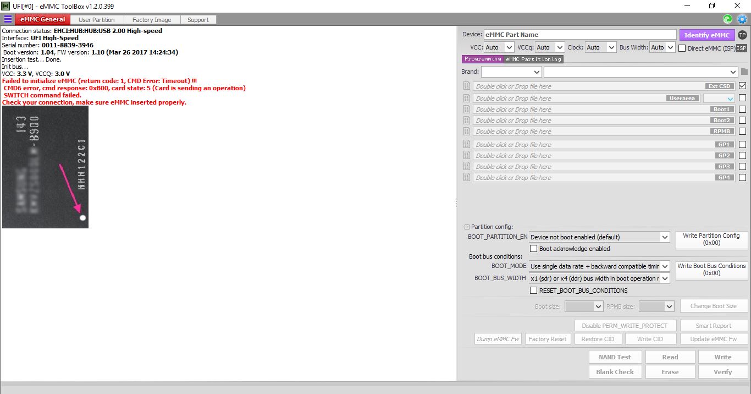Open the VCC voltage dropdown
Image resolution: width=751 pixels, height=394 pixels.
pos(499,47)
